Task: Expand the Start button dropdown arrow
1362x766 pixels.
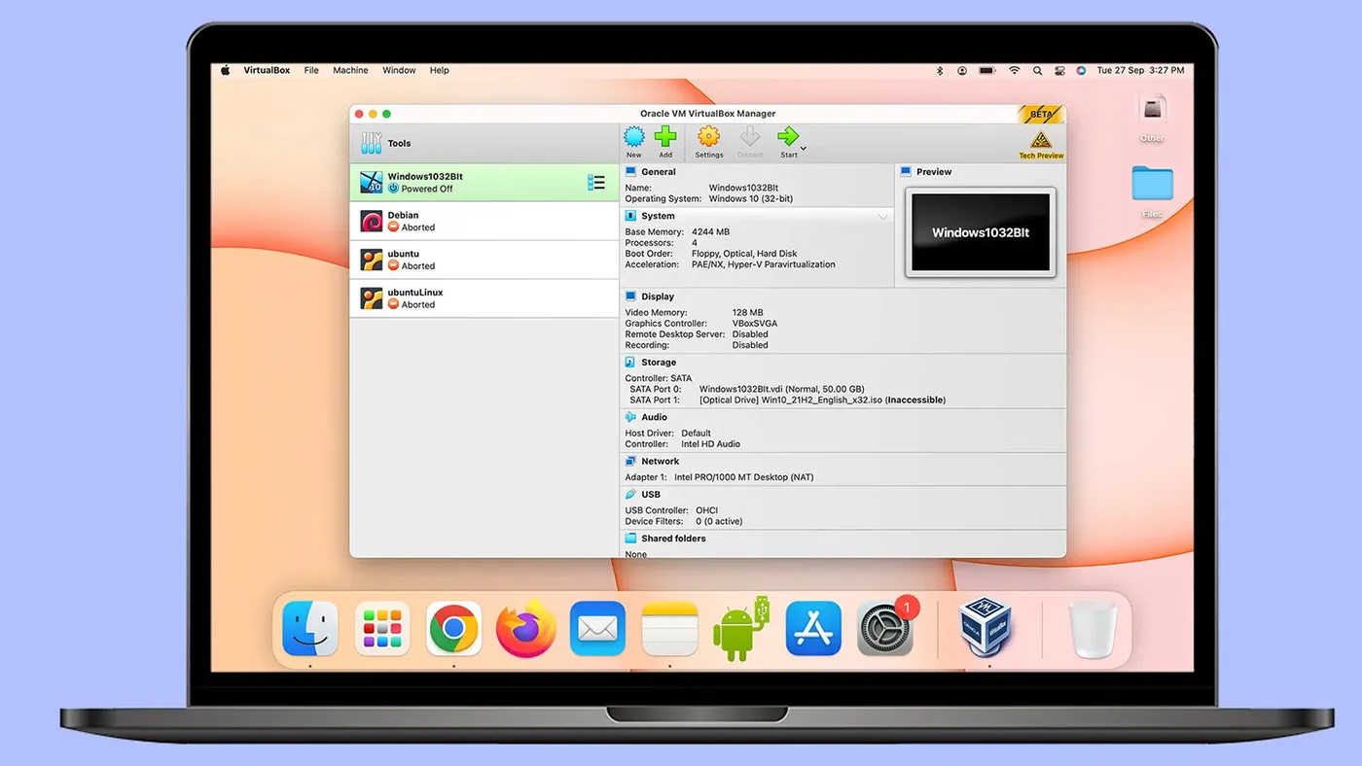Action: click(804, 149)
